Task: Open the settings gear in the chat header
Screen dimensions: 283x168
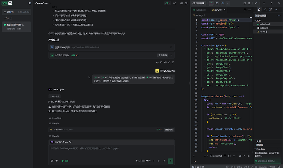Action: click(181, 3)
